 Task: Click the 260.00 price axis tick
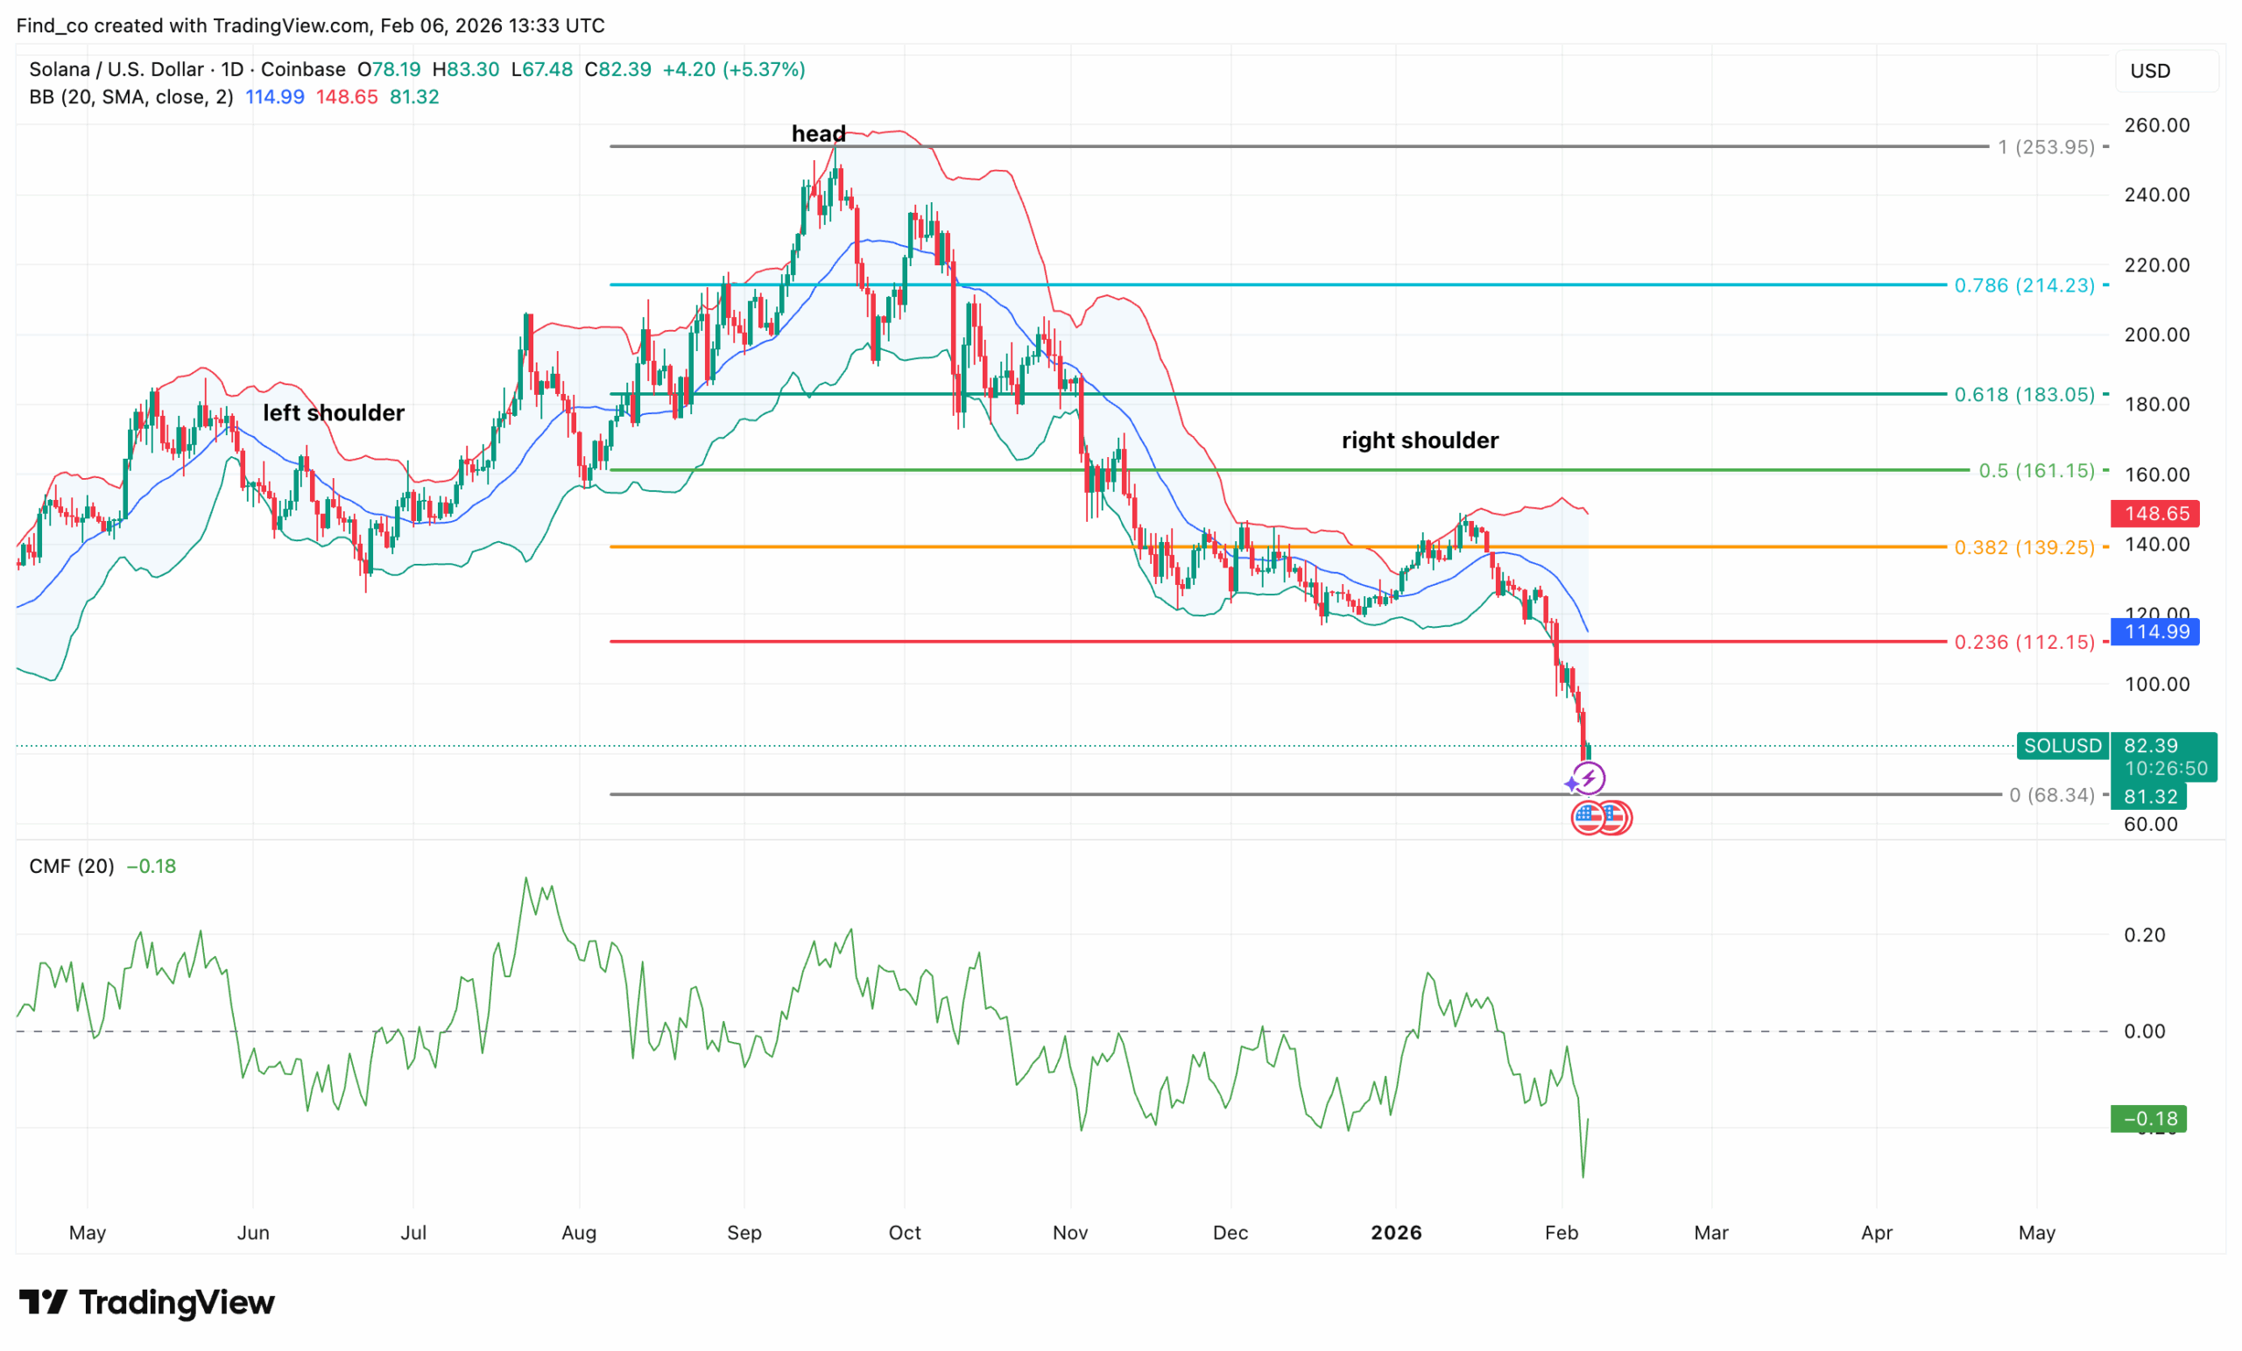point(2156,125)
